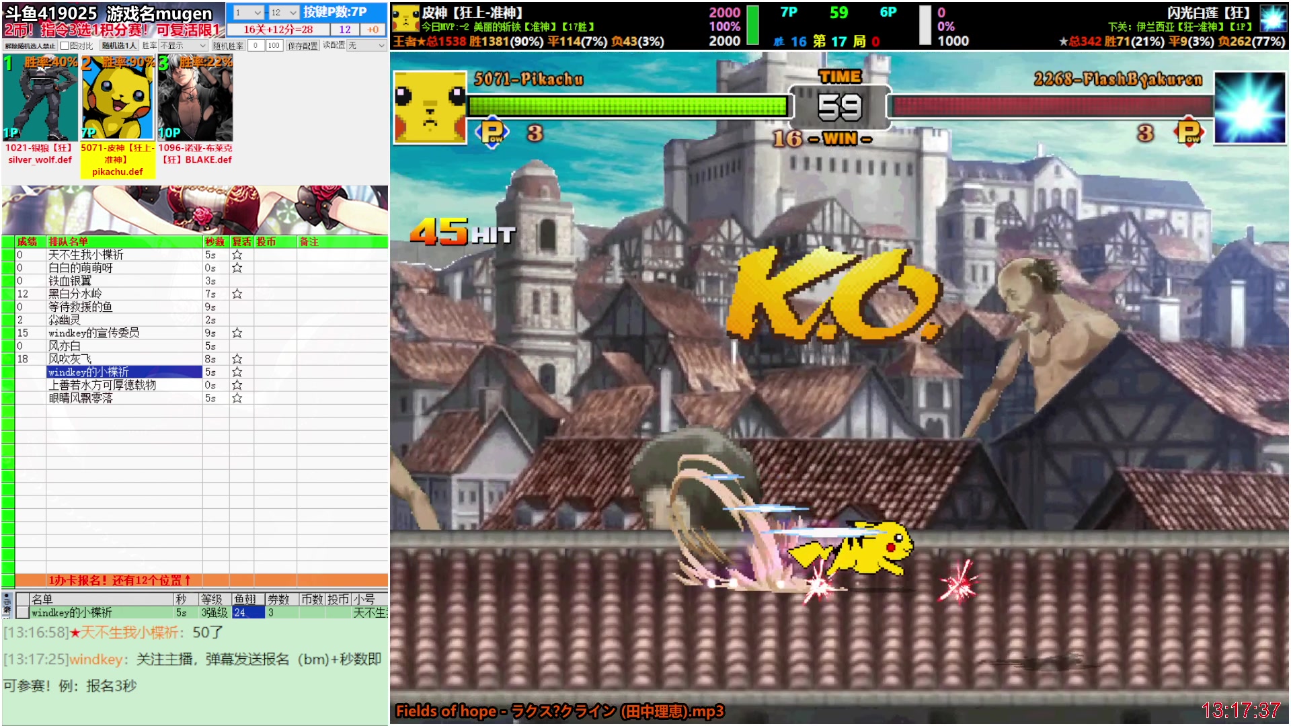Click the star in the 眼睛风飘零落 row

coord(237,398)
